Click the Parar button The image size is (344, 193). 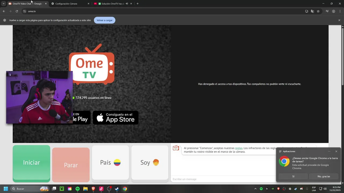[x=71, y=165]
